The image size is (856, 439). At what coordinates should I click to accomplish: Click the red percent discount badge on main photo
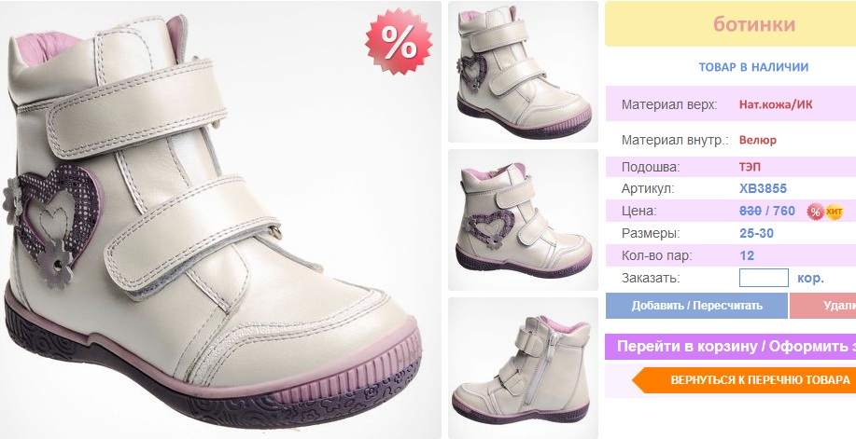400,41
